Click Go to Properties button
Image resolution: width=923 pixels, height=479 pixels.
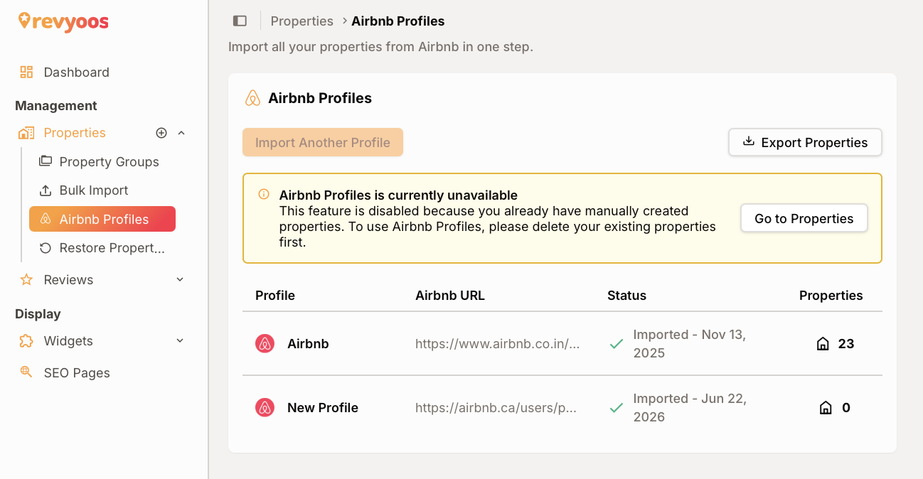click(x=804, y=218)
